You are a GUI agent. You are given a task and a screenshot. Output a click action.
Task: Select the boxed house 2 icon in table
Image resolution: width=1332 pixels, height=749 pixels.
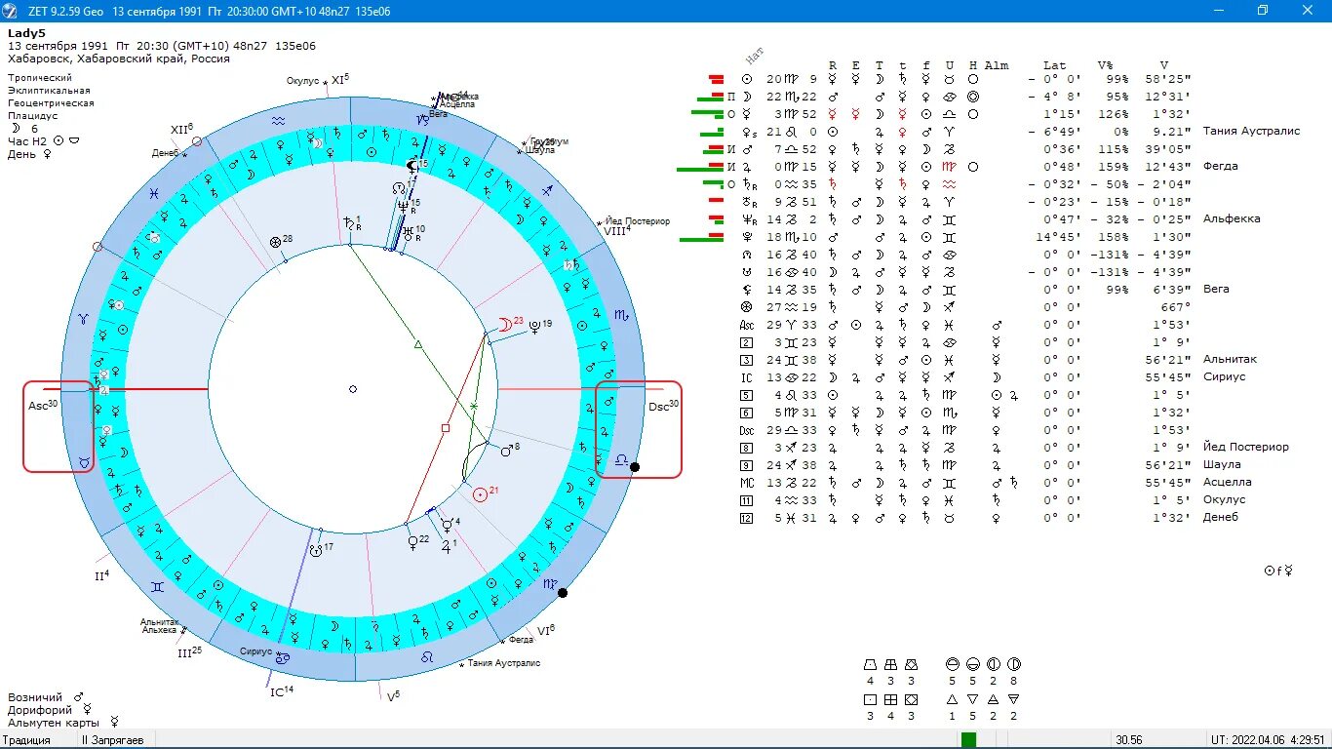click(747, 342)
